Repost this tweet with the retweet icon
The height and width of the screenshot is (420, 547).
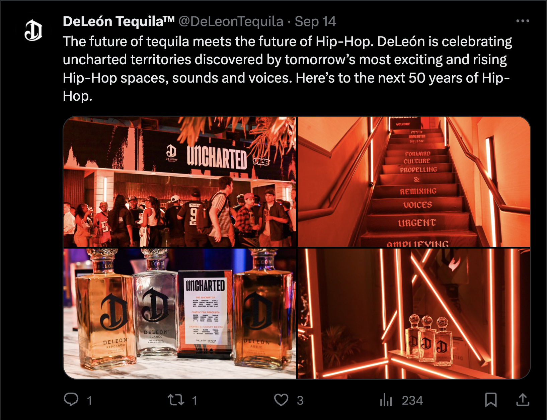176,400
